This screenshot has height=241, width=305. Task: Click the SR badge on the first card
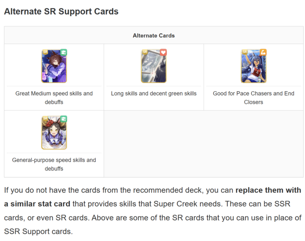click(45, 52)
